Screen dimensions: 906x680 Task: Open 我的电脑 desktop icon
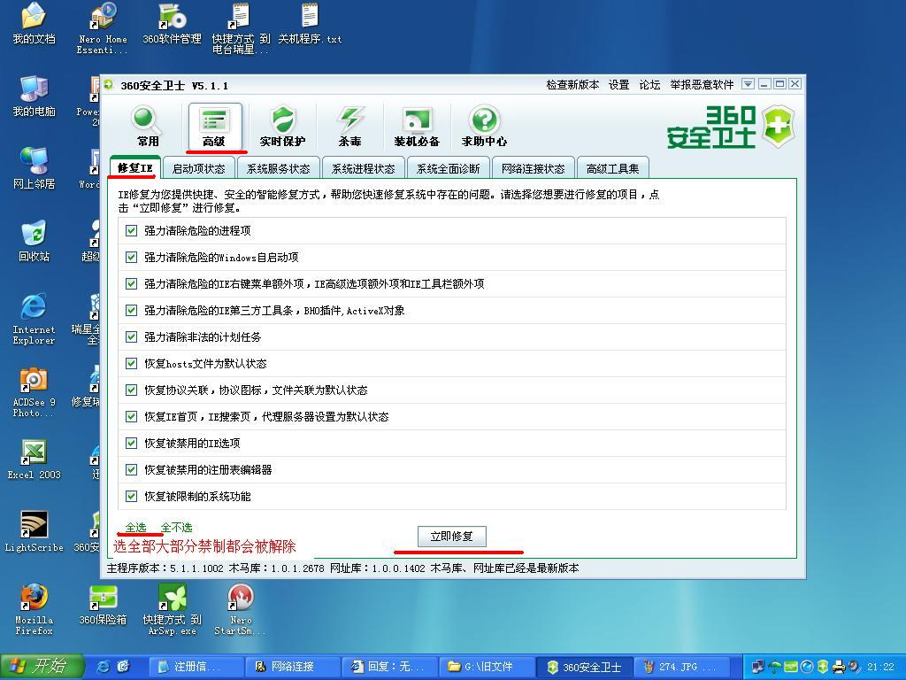coord(34,96)
